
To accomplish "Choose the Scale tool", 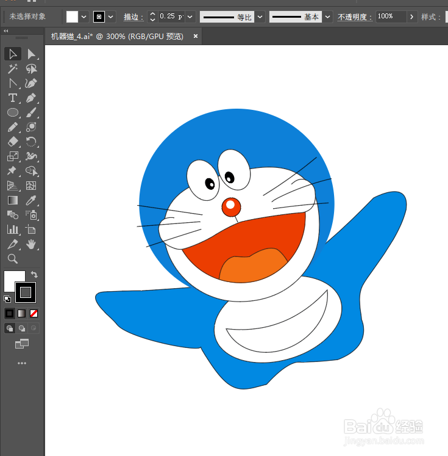I will 13,156.
